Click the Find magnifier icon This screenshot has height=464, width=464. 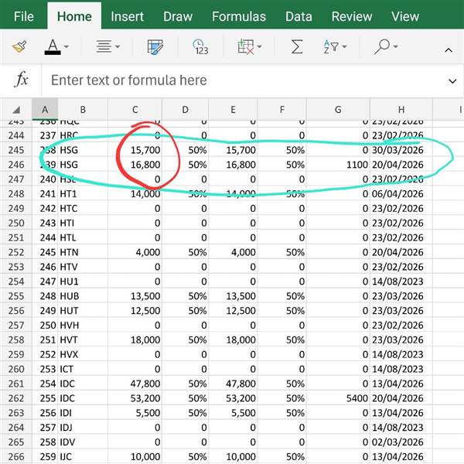click(381, 47)
